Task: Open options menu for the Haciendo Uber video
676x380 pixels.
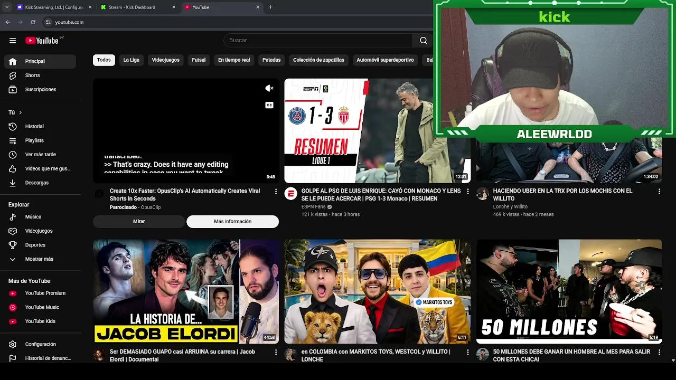Action: [x=659, y=192]
